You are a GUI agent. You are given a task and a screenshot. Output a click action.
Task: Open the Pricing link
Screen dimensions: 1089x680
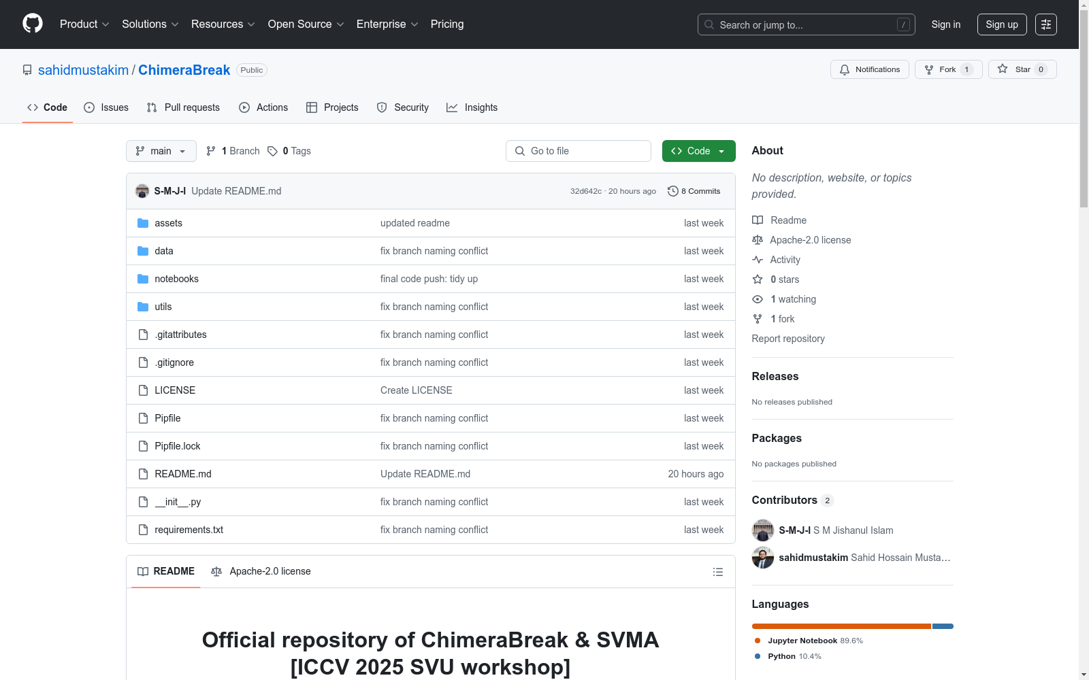coord(447,24)
